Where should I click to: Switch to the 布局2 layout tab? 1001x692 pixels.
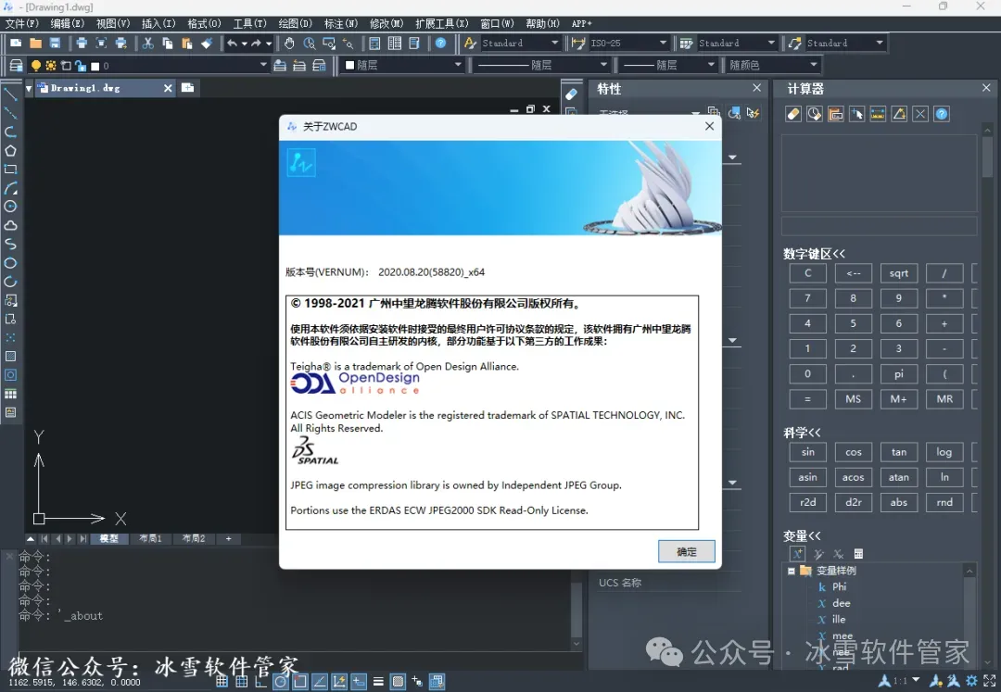pyautogui.click(x=194, y=539)
